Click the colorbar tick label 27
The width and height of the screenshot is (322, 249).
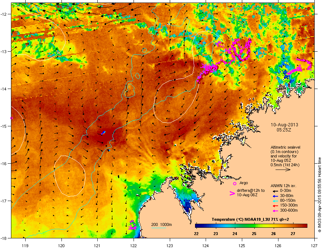pos(293,234)
